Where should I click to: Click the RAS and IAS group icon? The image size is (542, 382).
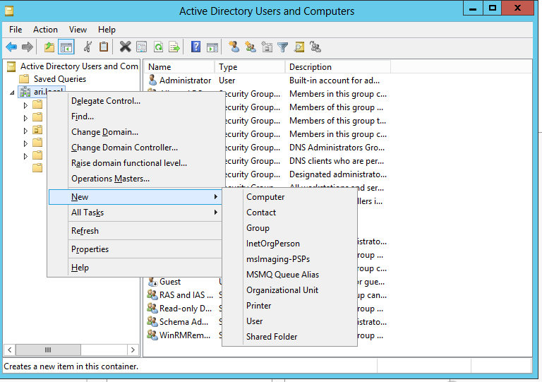152,295
